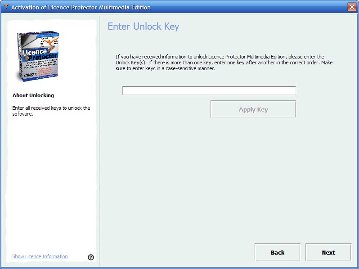Click the application icon in the title bar

coord(6,7)
